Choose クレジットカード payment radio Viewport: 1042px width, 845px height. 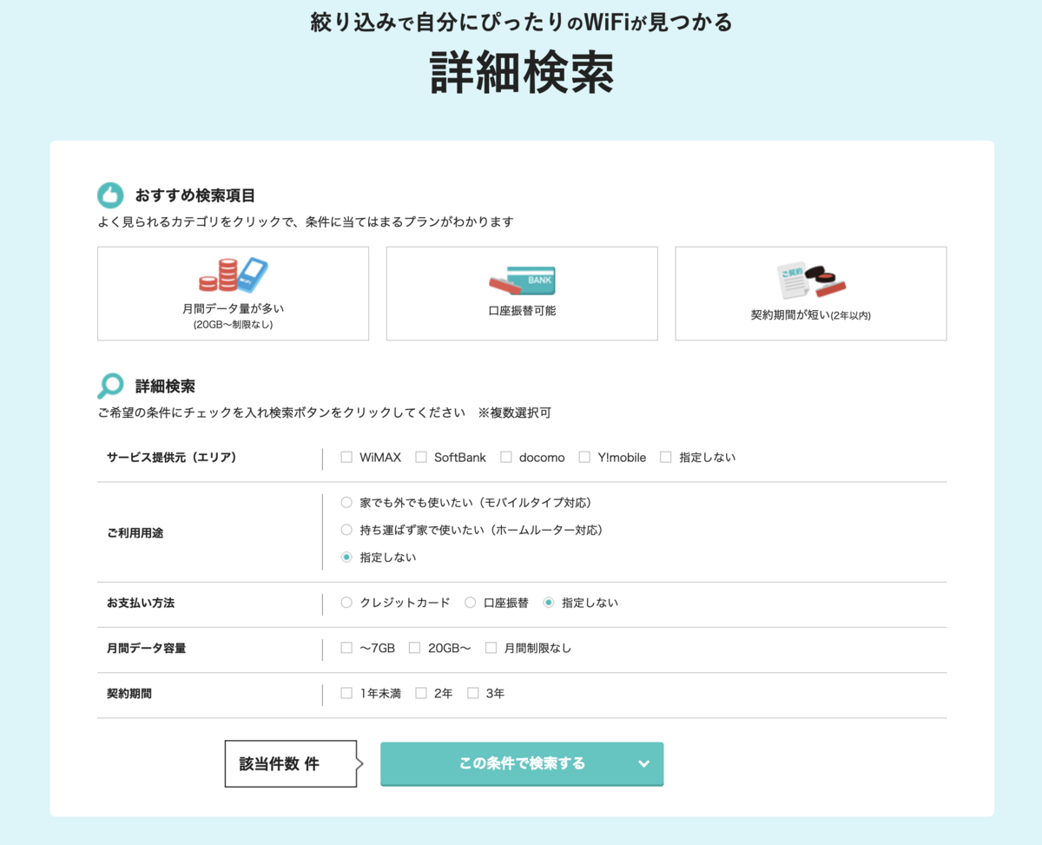346,603
